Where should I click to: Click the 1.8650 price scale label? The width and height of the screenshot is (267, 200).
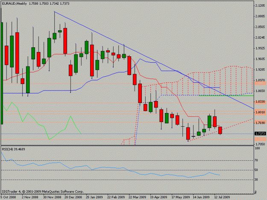(x=260, y=91)
